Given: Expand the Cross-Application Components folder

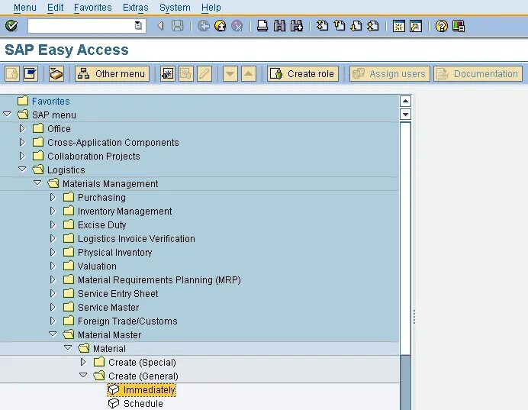Looking at the screenshot, I should click(x=22, y=142).
